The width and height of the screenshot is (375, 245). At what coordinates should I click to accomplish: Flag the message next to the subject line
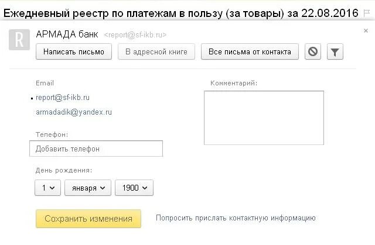point(367,13)
